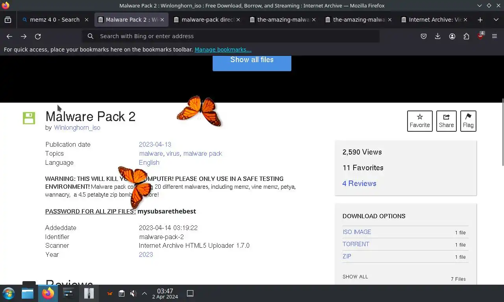Go back to the previous page
Viewport: 504px width, 302px height.
pos(9,36)
